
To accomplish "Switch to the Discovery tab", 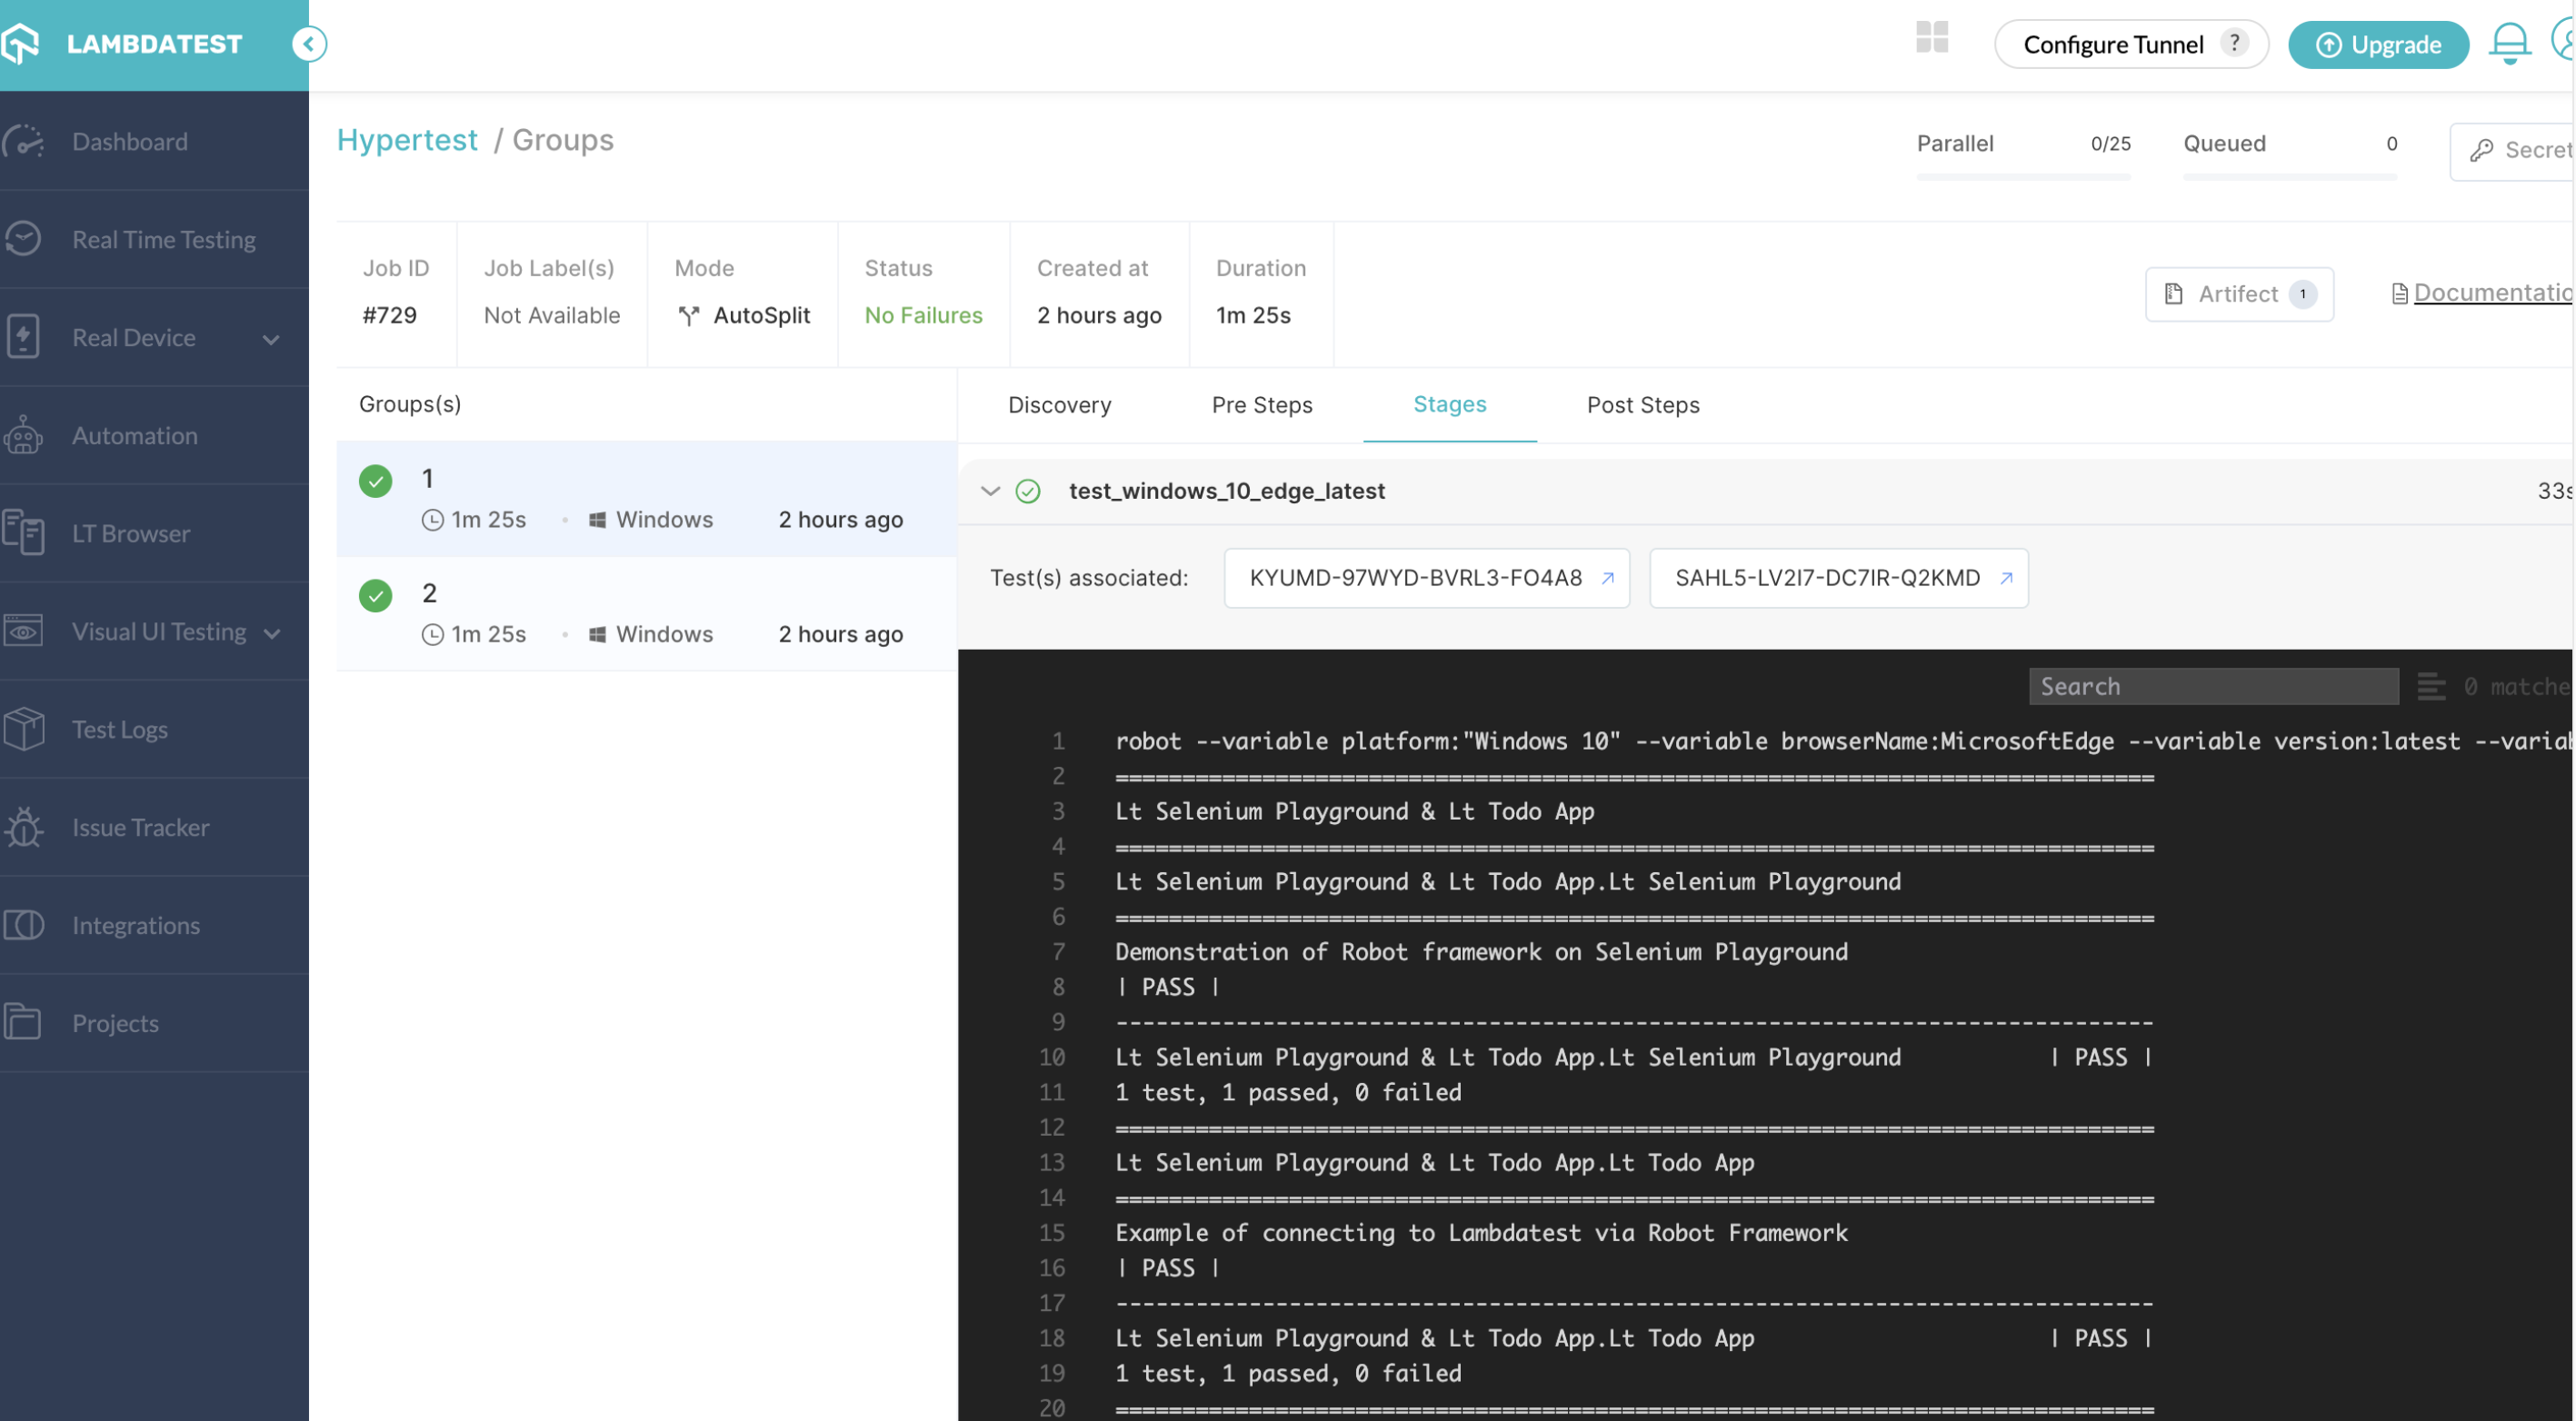I will coord(1059,404).
